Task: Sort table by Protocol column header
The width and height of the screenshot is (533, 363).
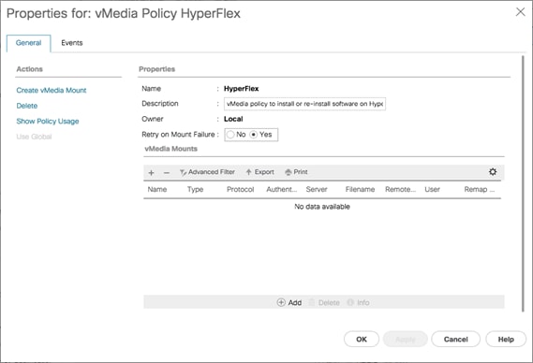Action: [241, 190]
